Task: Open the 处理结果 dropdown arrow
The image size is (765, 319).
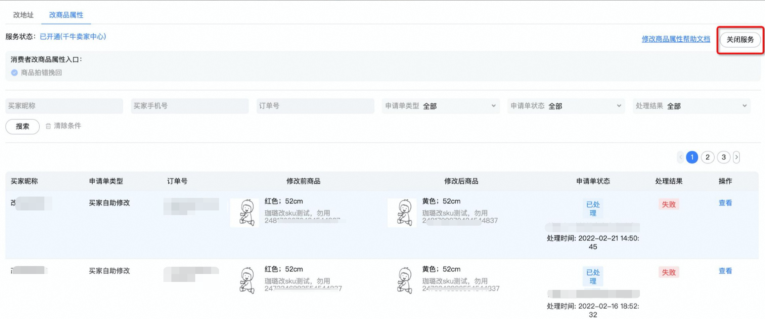Action: tap(744, 106)
